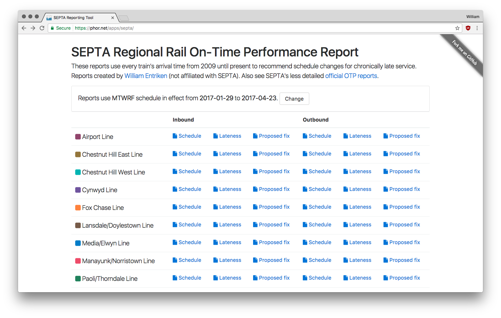Open Manayunk/Norristown inbound Schedule icon
The image size is (501, 318).
coord(175,260)
